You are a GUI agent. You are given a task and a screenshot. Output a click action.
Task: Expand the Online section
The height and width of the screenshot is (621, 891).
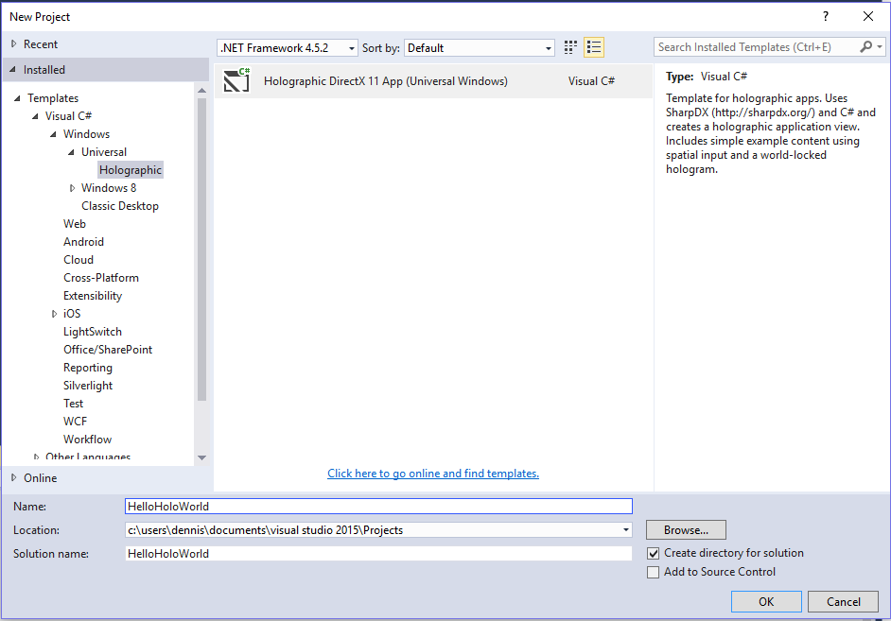14,477
